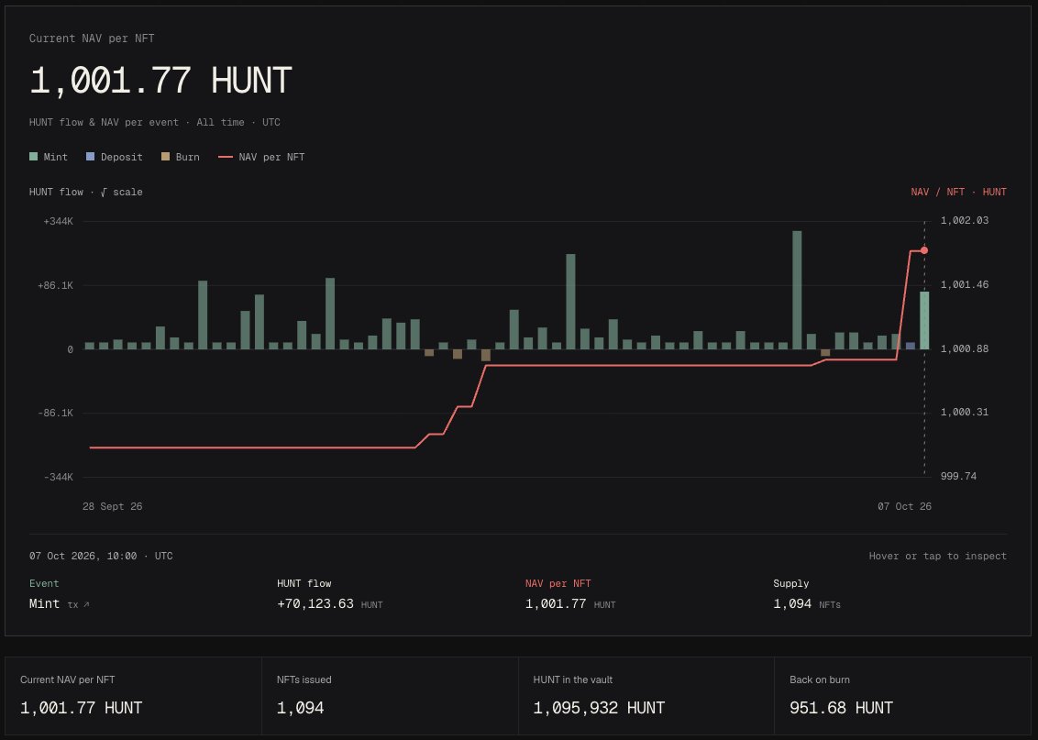
Task: Click the 'NAV / NFT · HUNT' axis title
Action: 958,192
